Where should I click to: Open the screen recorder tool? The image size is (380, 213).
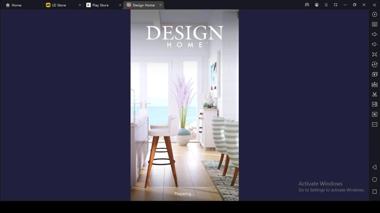click(374, 104)
